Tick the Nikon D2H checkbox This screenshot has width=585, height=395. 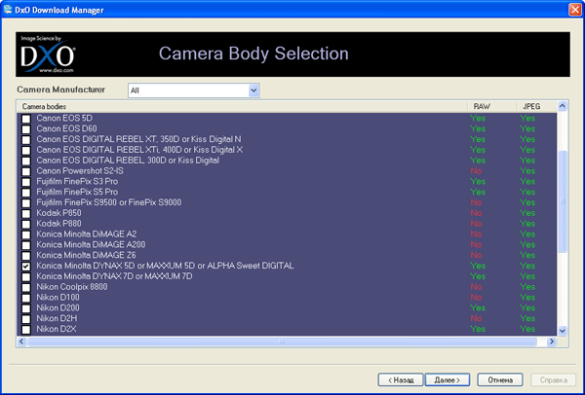coord(26,319)
